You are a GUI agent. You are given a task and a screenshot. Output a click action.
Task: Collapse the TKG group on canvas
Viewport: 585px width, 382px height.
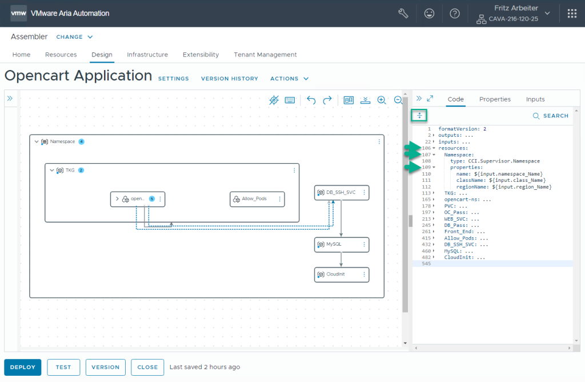(53, 170)
